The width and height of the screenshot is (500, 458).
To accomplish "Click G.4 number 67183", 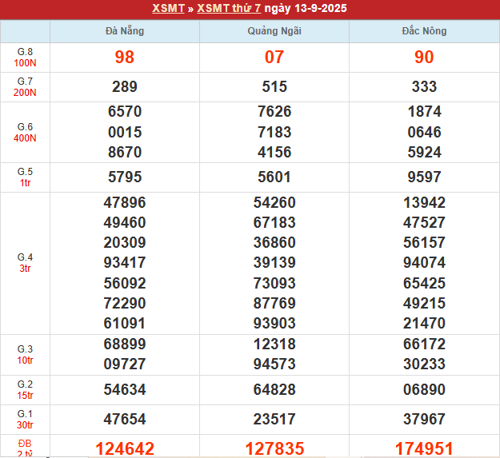I will click(x=274, y=223).
